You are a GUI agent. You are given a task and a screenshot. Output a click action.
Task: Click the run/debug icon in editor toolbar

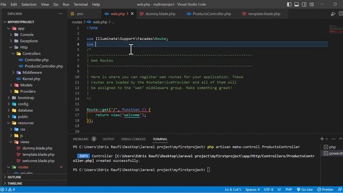coord(333,14)
